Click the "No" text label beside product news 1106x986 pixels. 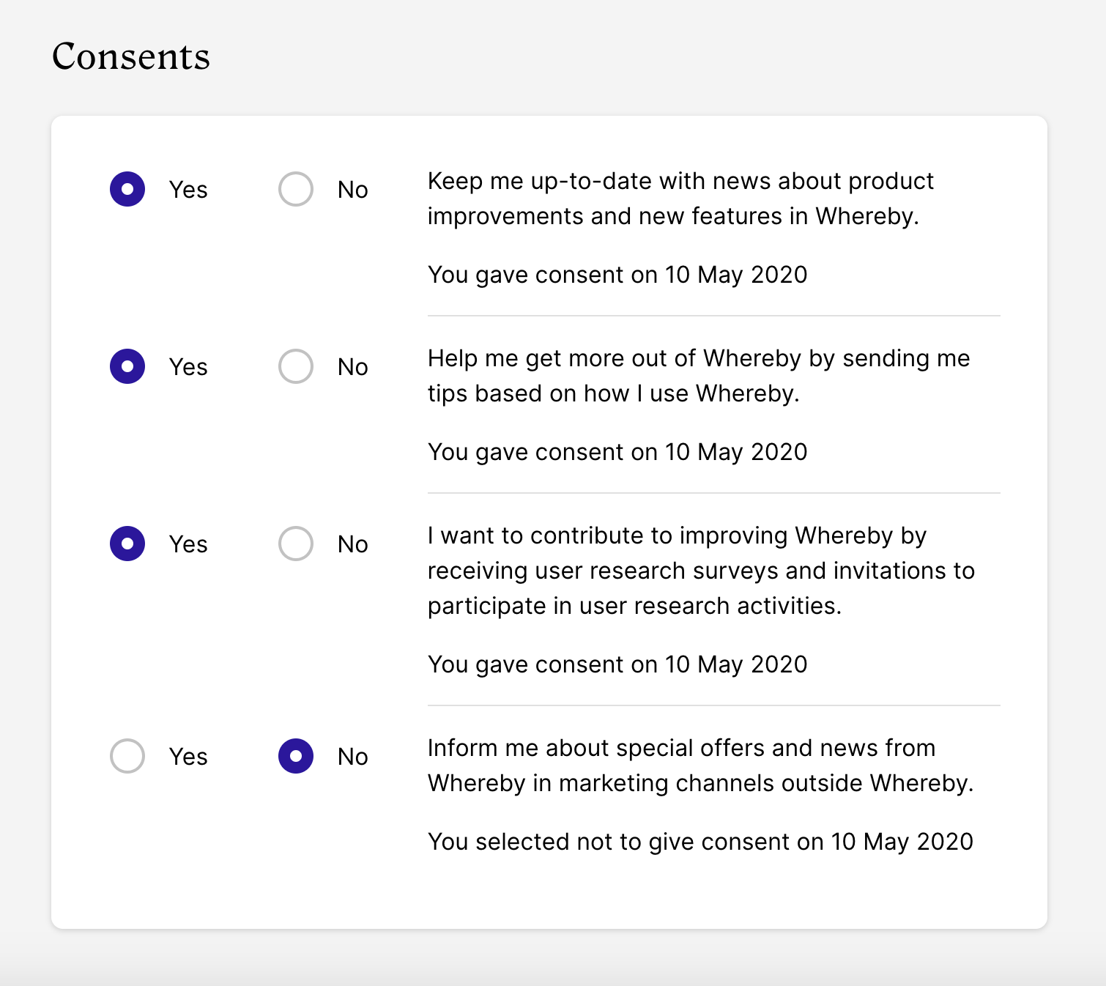(x=352, y=190)
